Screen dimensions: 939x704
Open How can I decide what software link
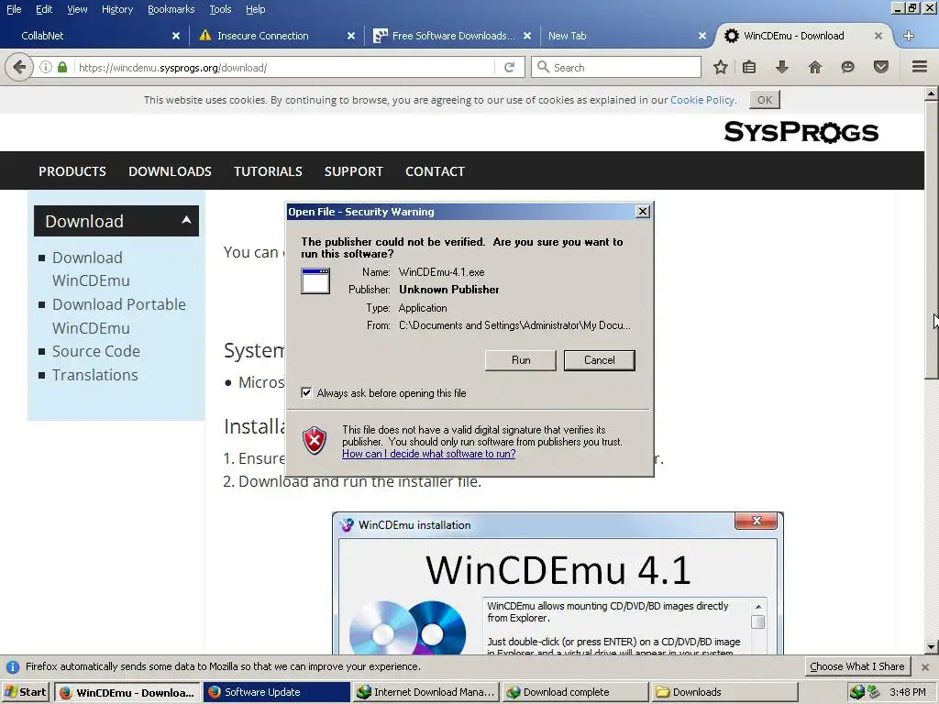click(429, 454)
